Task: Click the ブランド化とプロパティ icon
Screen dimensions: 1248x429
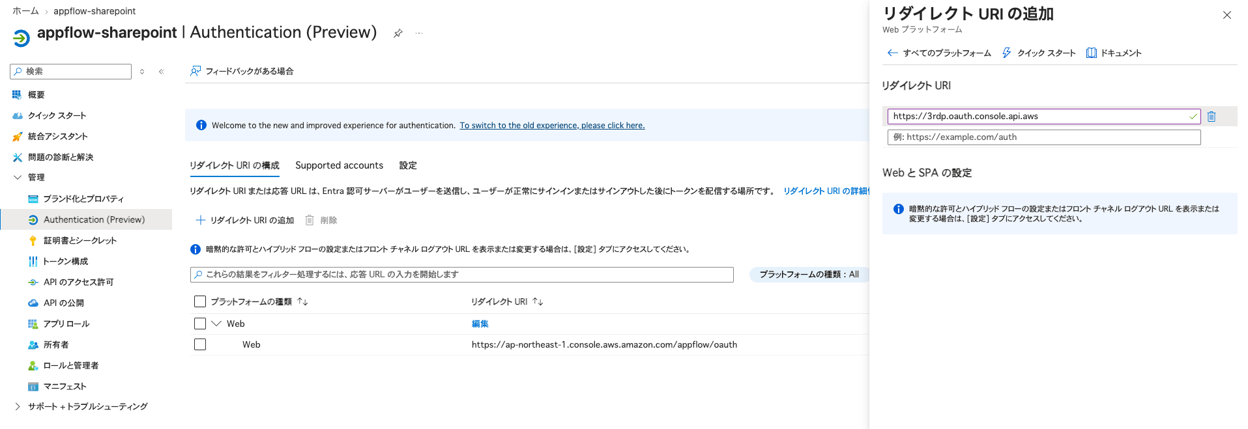Action: click(x=33, y=199)
